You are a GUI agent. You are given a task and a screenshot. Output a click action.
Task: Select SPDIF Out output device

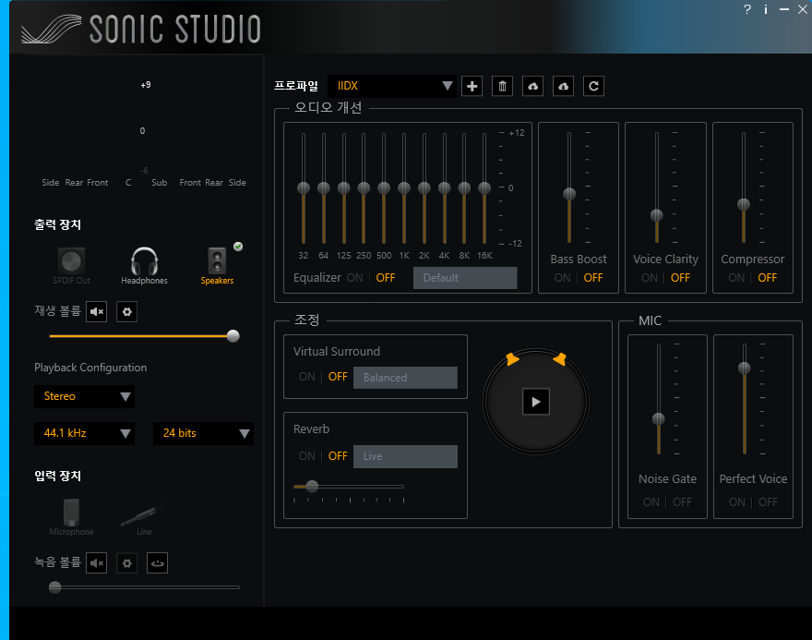pos(71,266)
